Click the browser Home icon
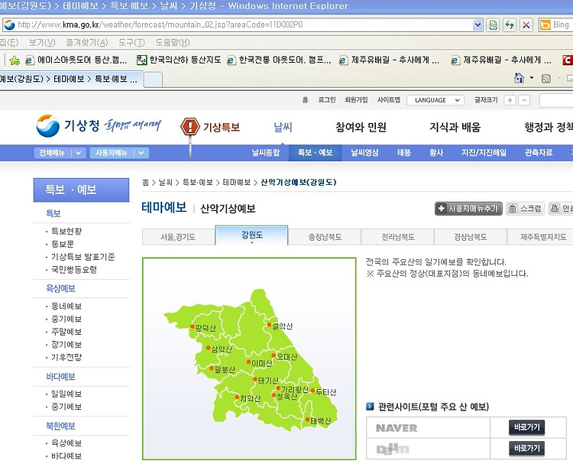This screenshot has width=573, height=464. (519, 78)
